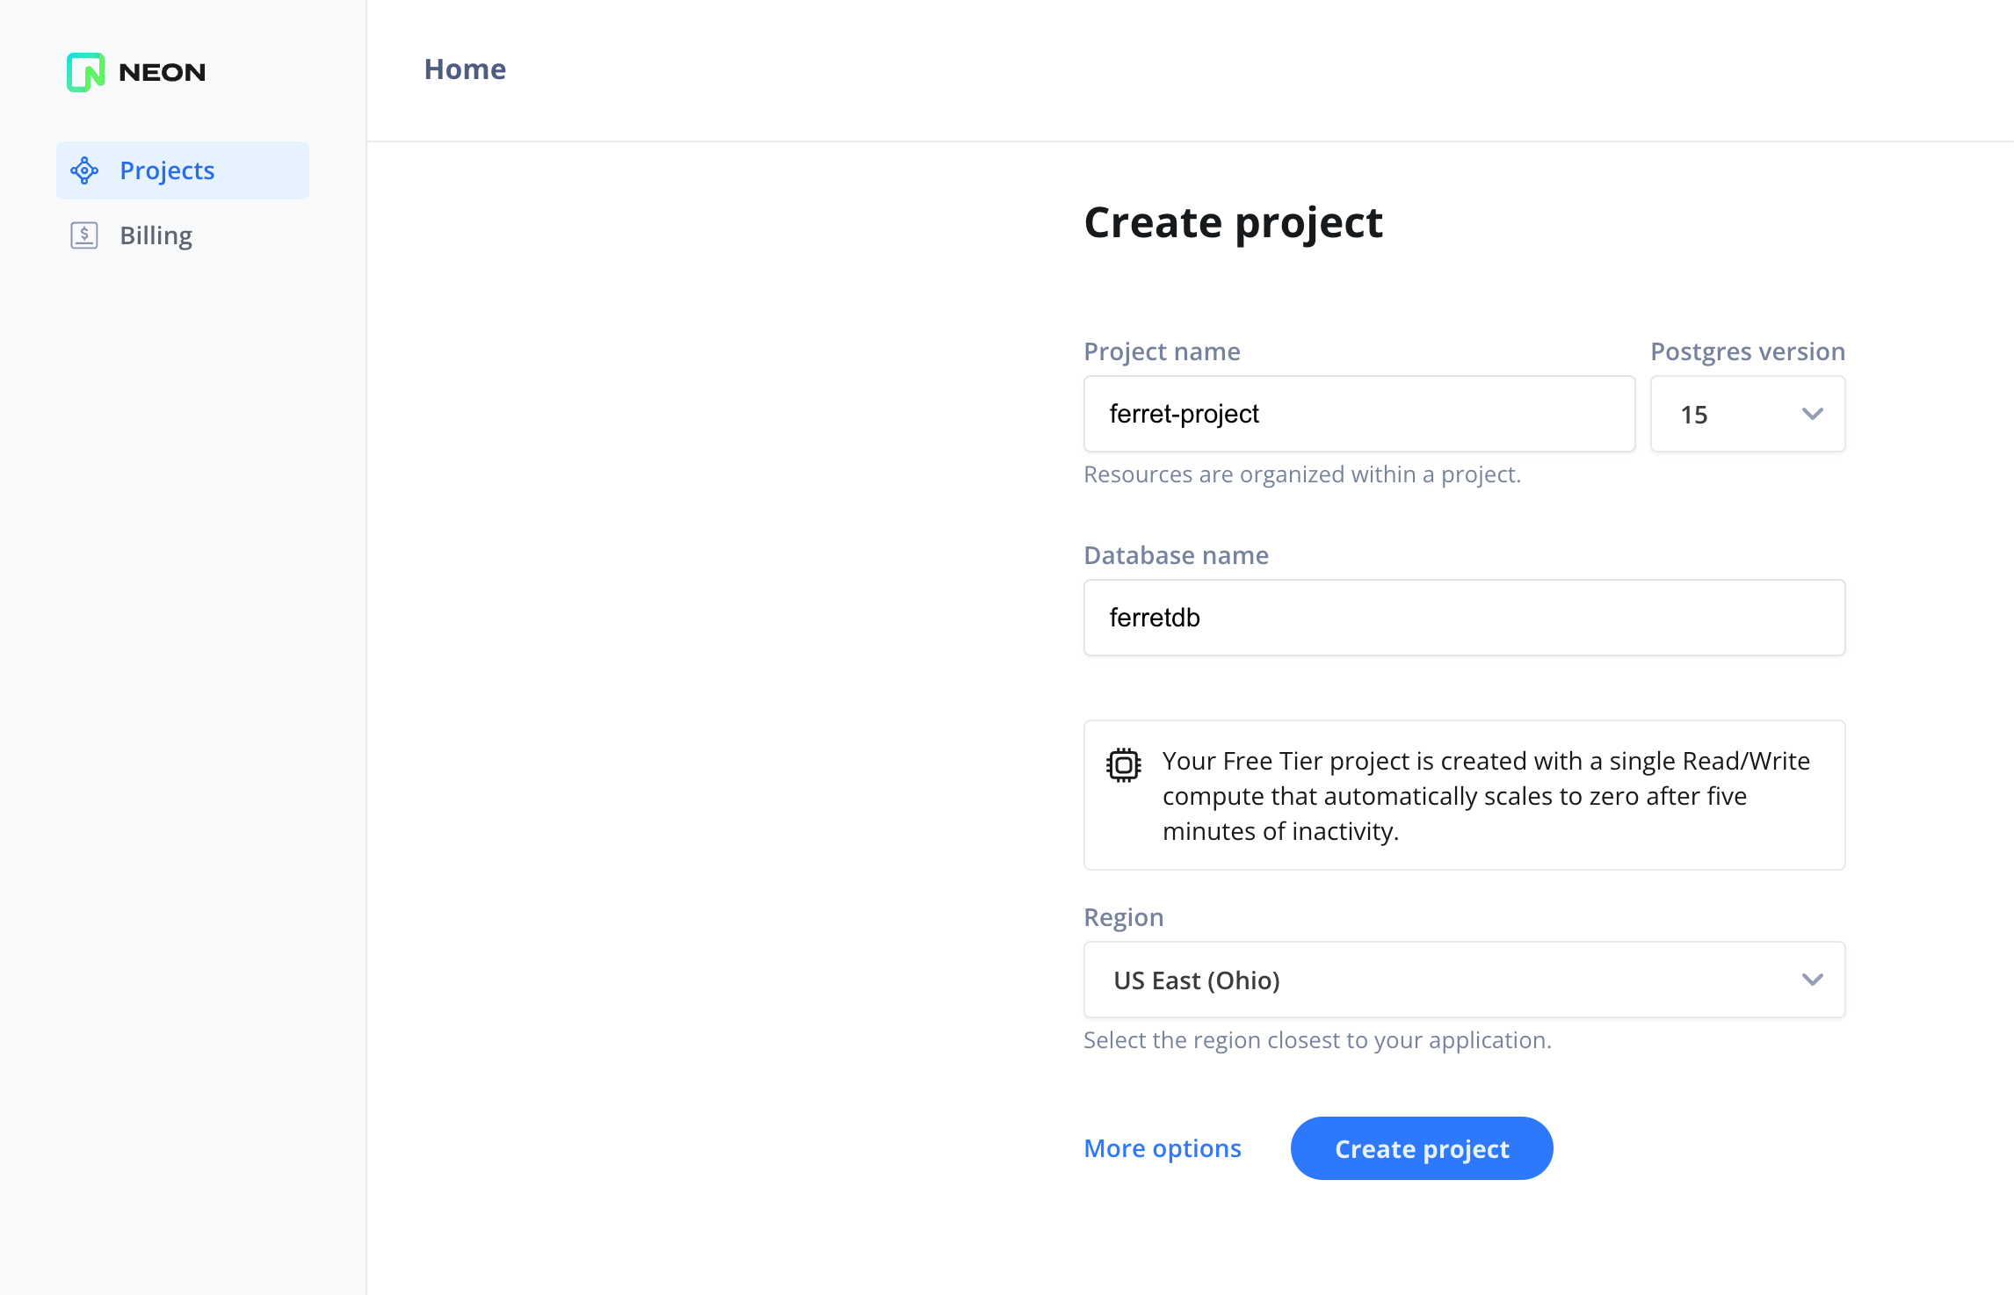
Task: Click the Billing sidebar icon
Action: [x=83, y=235]
